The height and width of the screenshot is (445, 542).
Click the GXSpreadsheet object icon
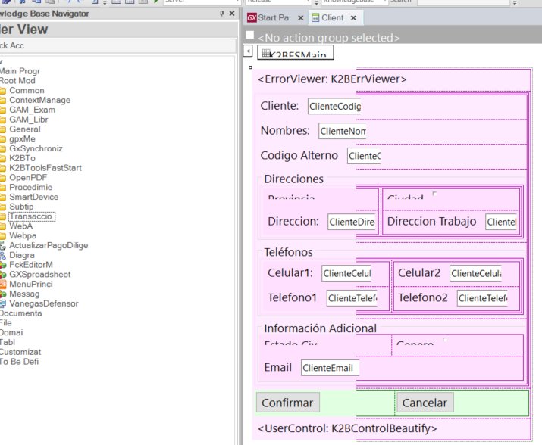3,274
